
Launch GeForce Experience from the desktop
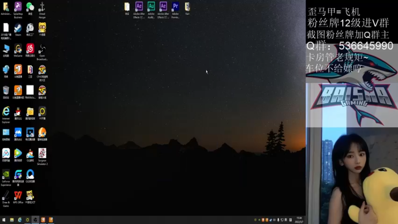[6, 178]
